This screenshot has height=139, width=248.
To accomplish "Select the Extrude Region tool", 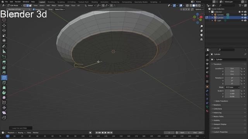I will point(4,63).
